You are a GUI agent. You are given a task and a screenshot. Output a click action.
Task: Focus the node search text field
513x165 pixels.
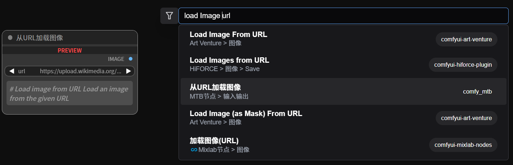pyautogui.click(x=344, y=16)
